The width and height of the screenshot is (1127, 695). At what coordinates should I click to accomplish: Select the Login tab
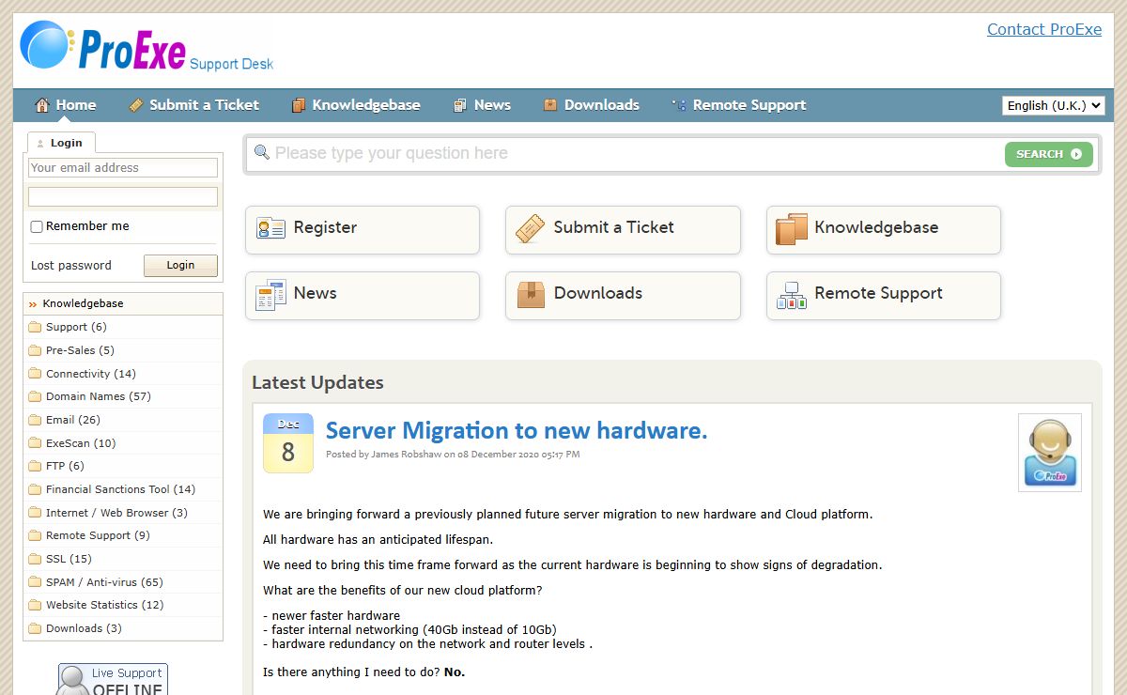point(61,143)
